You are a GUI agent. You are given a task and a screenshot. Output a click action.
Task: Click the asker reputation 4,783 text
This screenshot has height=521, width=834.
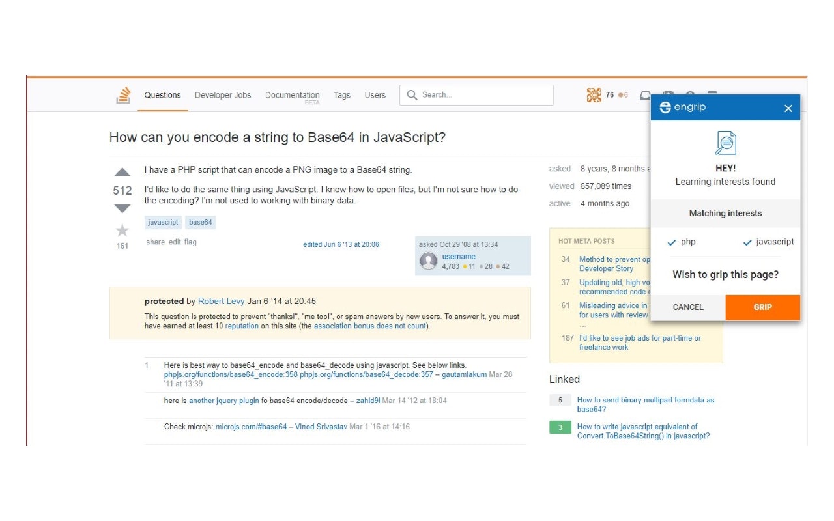(450, 266)
